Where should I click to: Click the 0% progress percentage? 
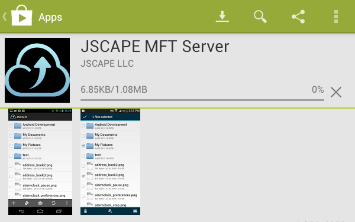click(x=318, y=90)
